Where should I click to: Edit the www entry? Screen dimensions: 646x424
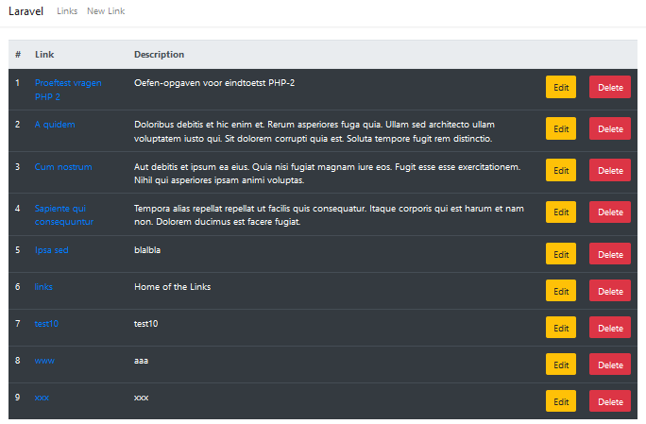point(561,365)
